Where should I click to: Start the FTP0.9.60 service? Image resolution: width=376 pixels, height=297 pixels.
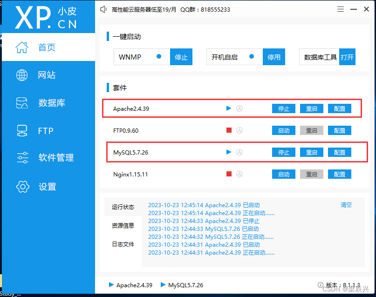point(284,130)
